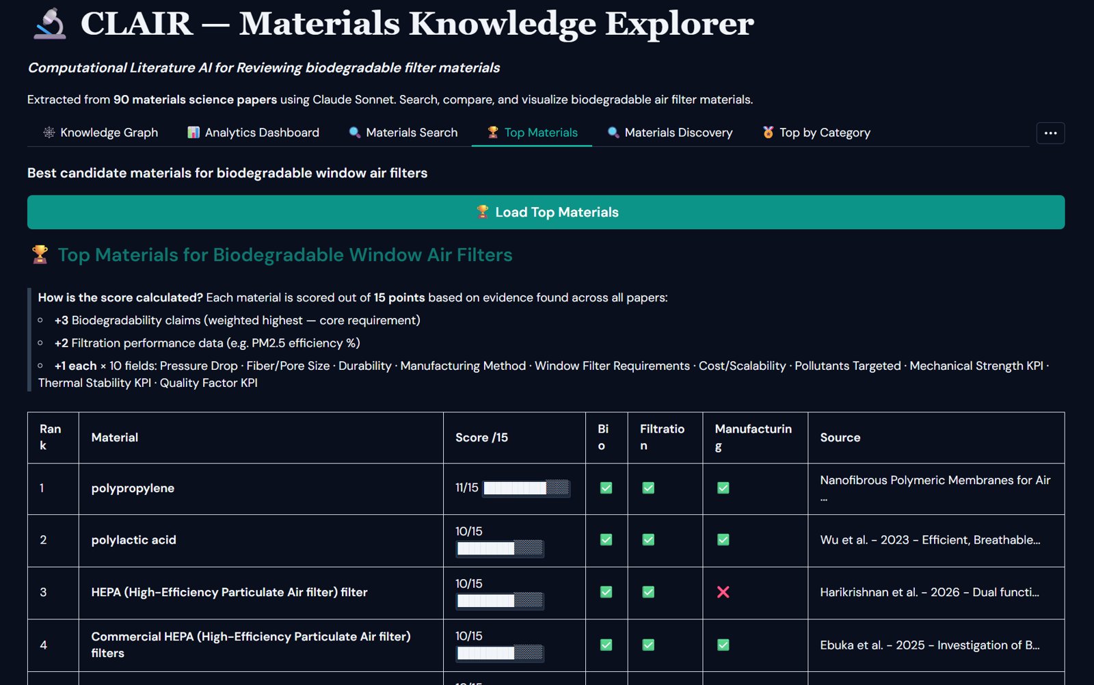Click the trophy icon beside the section heading

40,254
